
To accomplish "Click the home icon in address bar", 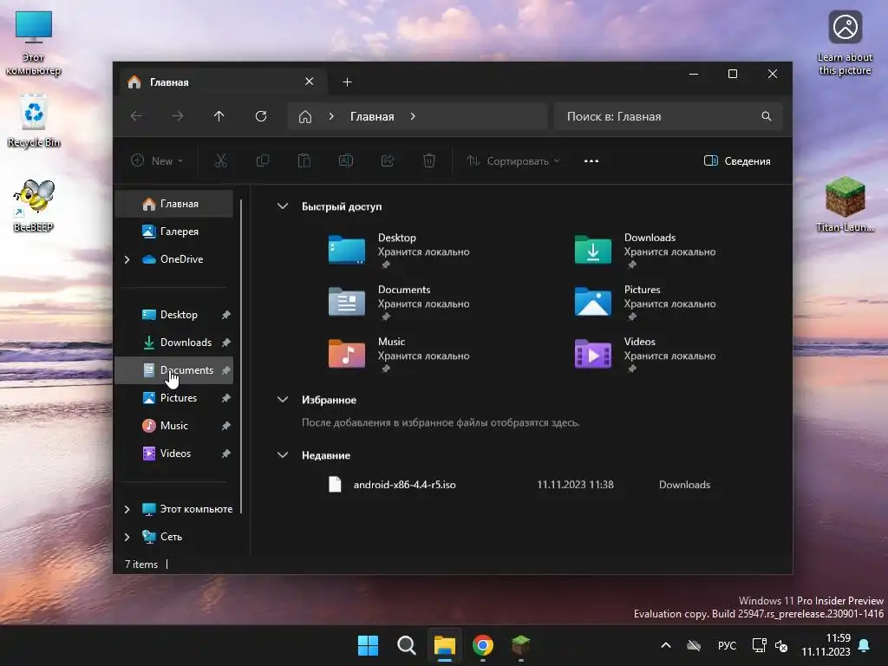I will tap(305, 117).
